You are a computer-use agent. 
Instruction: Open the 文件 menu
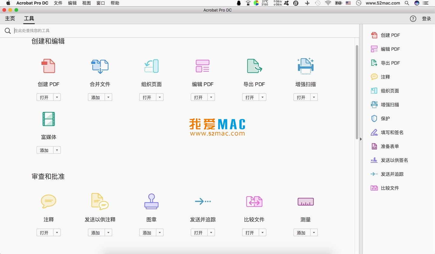pos(58,3)
